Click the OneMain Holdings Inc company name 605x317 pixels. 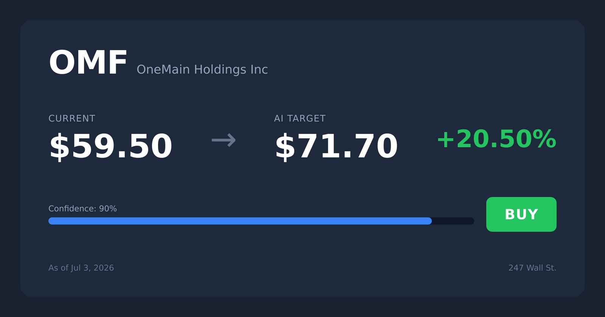pyautogui.click(x=202, y=69)
